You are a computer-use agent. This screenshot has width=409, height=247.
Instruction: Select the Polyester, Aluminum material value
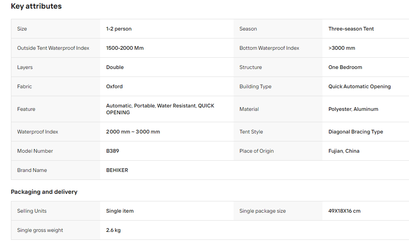click(353, 109)
